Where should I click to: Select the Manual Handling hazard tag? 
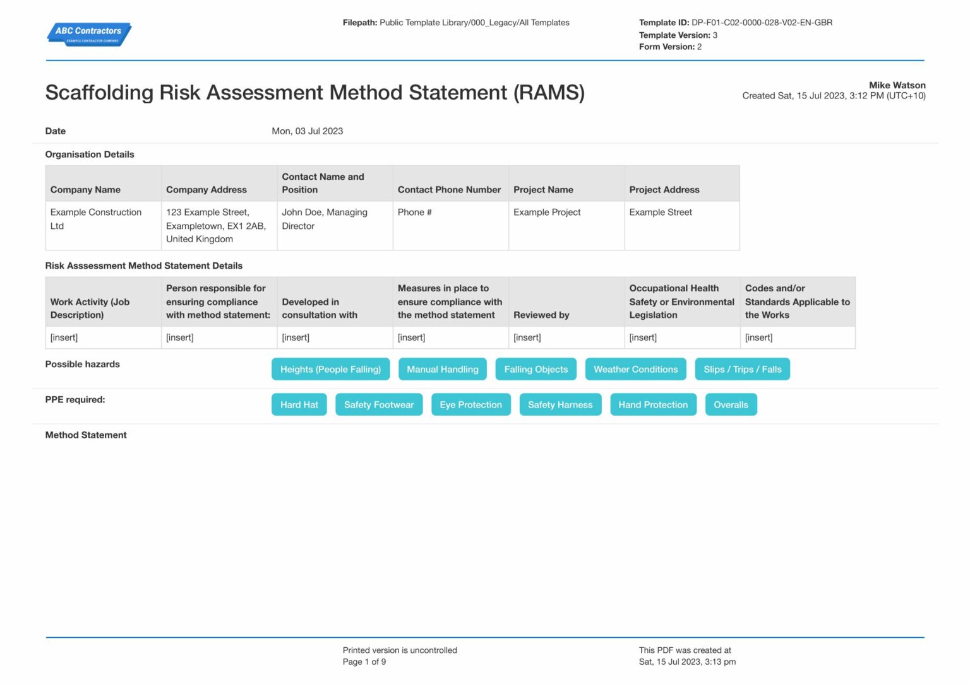pyautogui.click(x=442, y=370)
